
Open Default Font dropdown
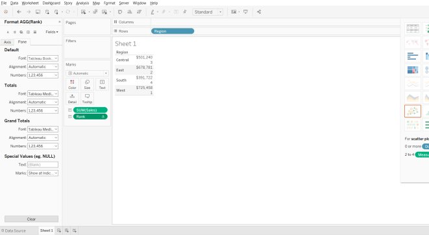click(43, 58)
